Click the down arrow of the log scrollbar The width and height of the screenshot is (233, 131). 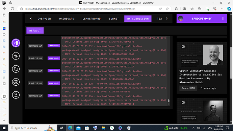[x=169, y=104]
